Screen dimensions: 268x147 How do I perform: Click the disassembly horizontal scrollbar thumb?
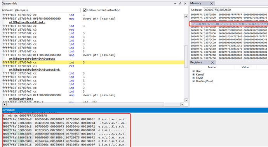click(85, 104)
